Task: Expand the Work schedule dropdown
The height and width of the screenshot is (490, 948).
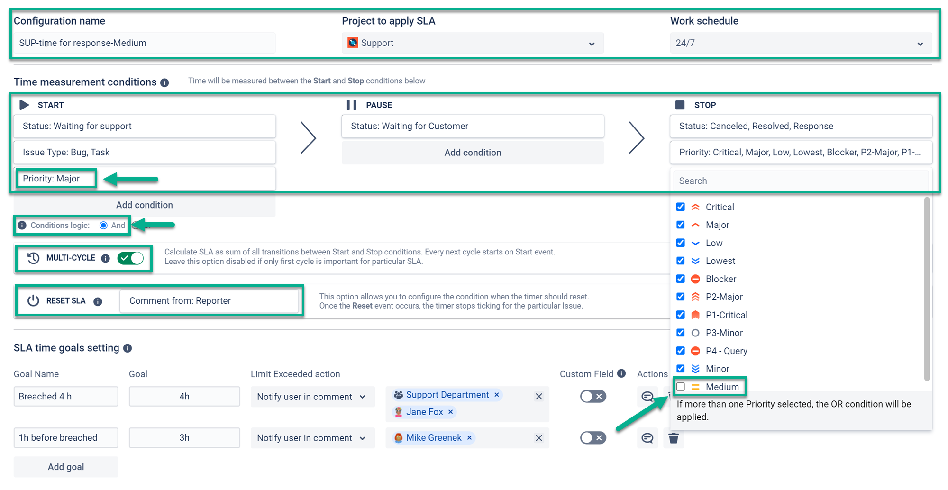Action: tap(800, 43)
